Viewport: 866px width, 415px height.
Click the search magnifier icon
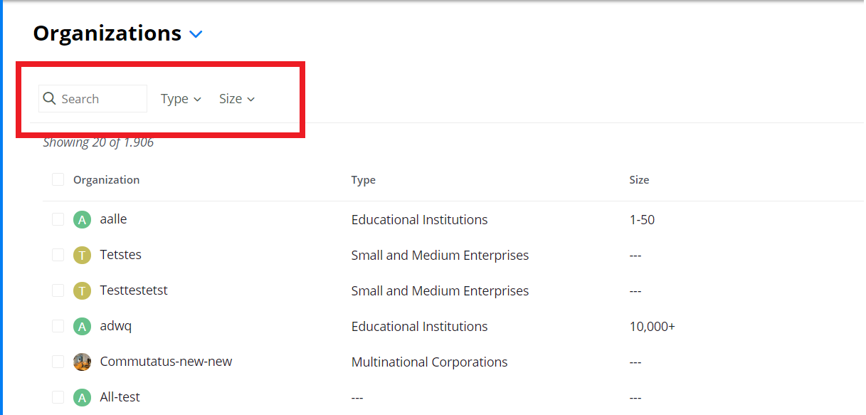(50, 99)
